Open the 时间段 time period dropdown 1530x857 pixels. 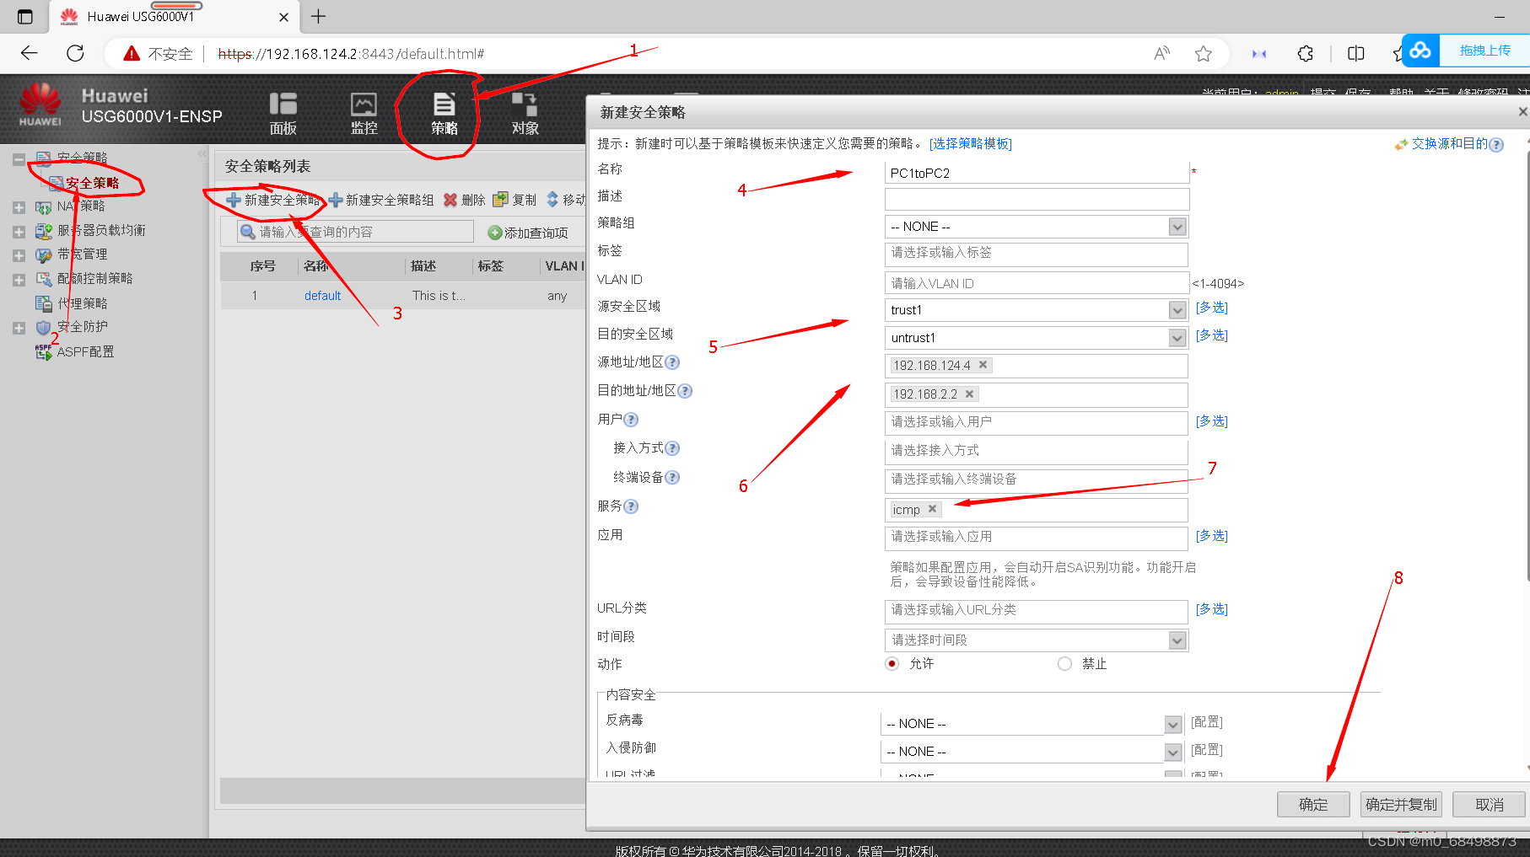pyautogui.click(x=1177, y=640)
